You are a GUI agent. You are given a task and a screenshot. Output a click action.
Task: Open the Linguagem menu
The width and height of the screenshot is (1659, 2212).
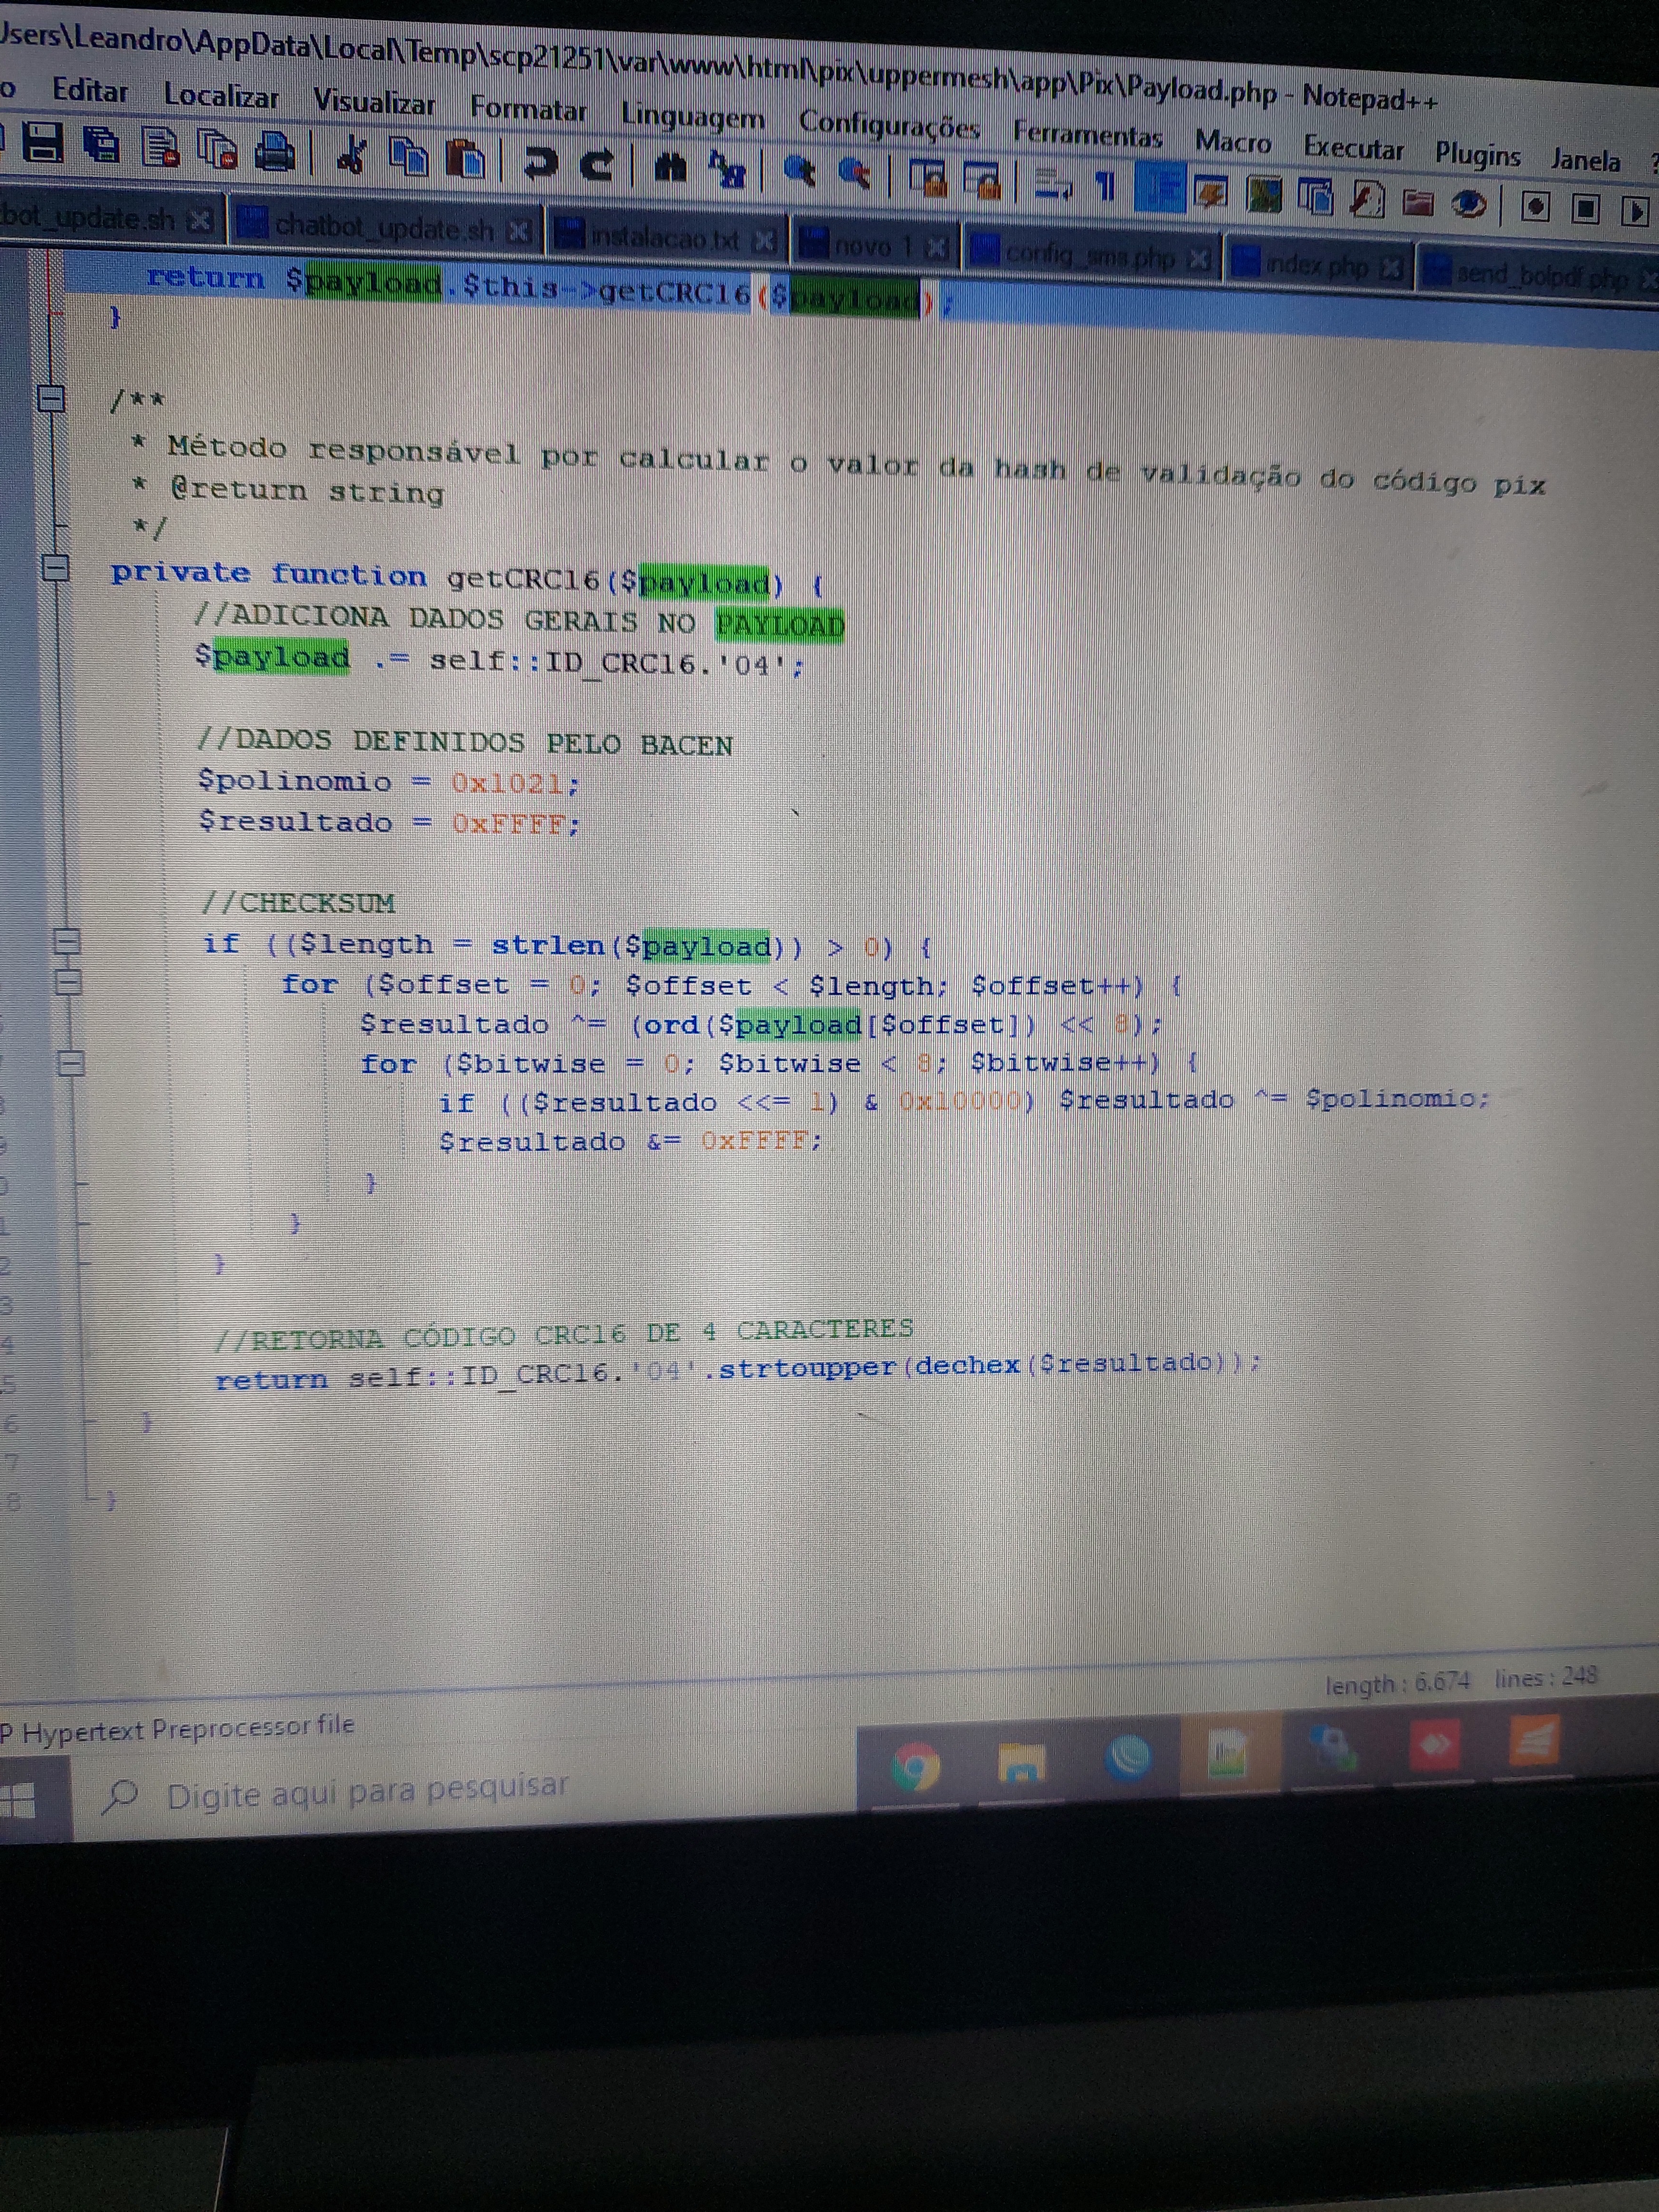pos(693,116)
